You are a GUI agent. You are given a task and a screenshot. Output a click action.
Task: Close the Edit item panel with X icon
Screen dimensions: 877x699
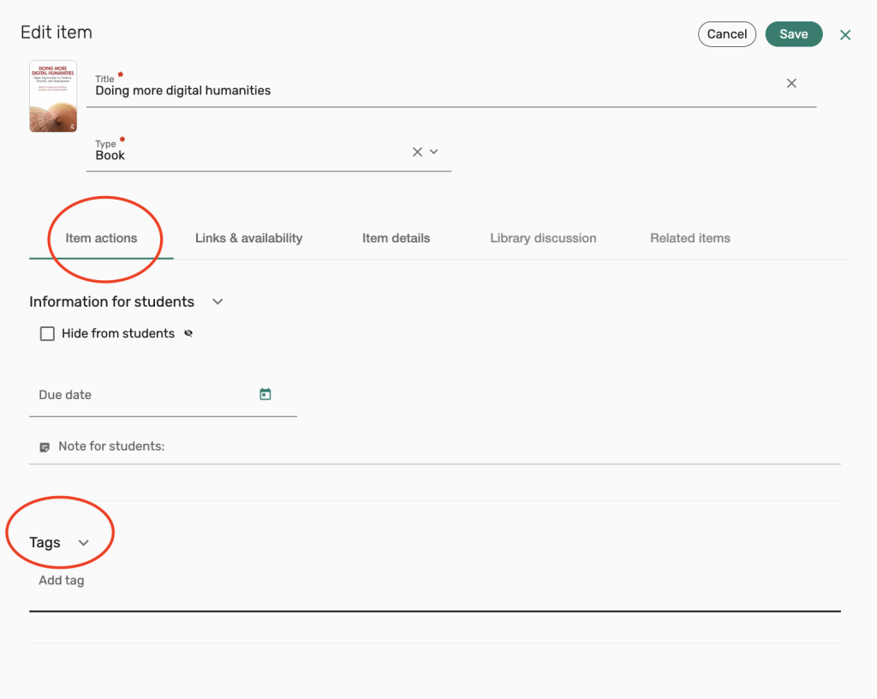coord(845,35)
